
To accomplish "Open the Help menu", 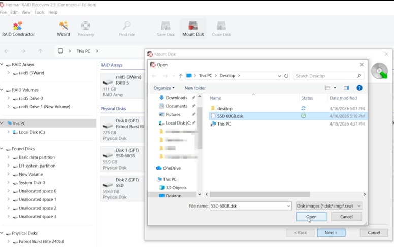I will 53,12.
